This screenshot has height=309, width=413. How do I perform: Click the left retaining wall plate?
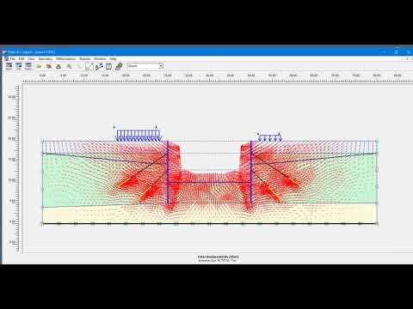click(168, 173)
